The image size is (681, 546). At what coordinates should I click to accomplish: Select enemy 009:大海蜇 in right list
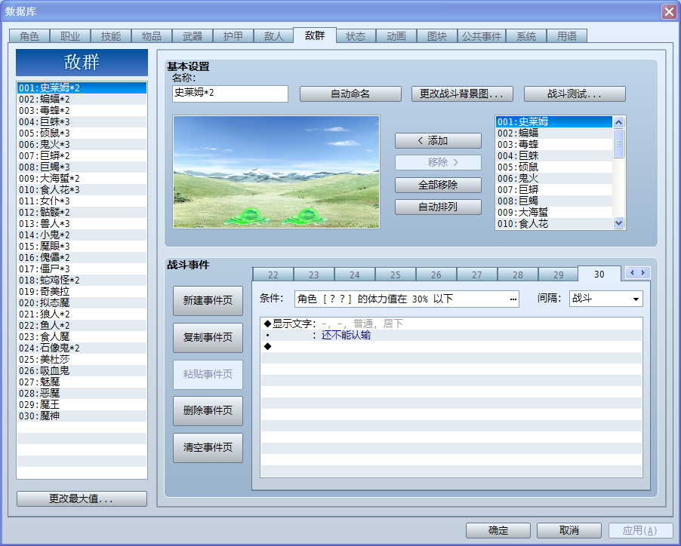pyautogui.click(x=554, y=212)
